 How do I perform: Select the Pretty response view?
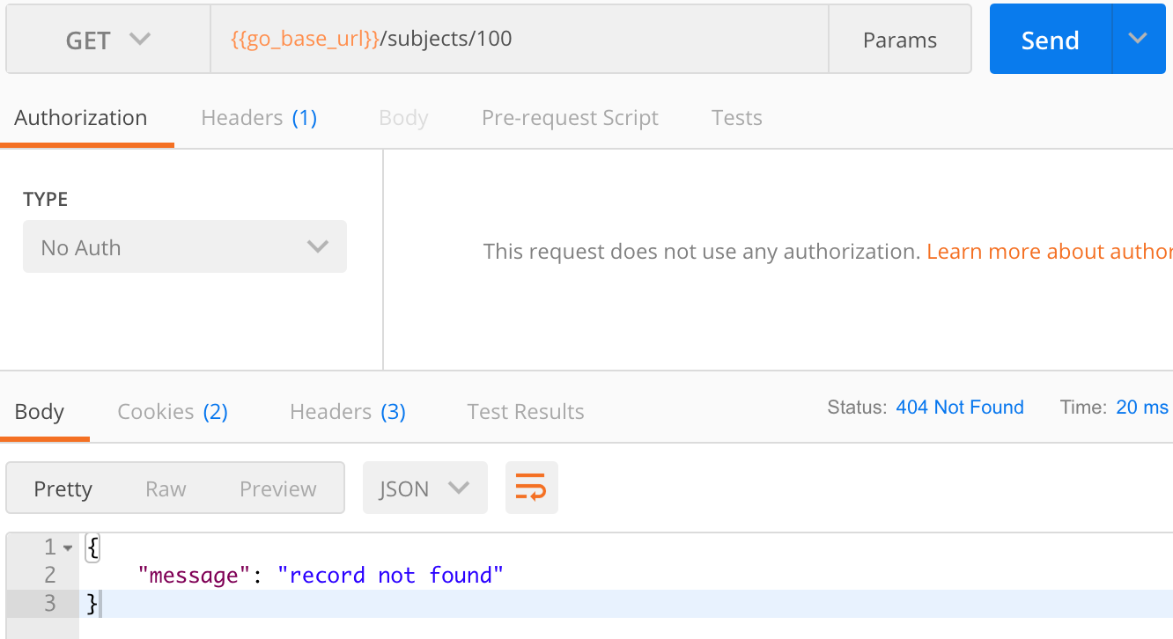tap(63, 488)
